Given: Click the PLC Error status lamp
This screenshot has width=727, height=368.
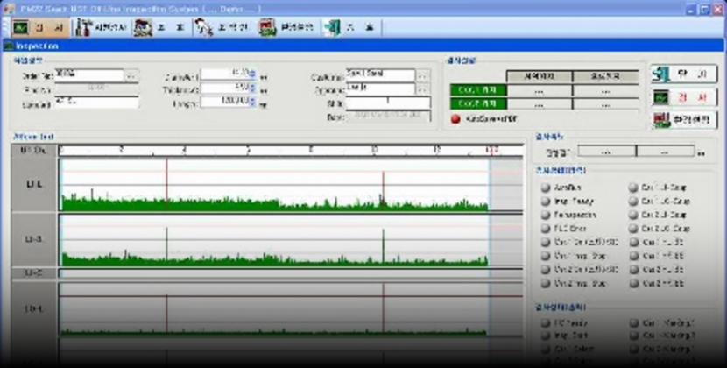Looking at the screenshot, I should click(x=546, y=229).
